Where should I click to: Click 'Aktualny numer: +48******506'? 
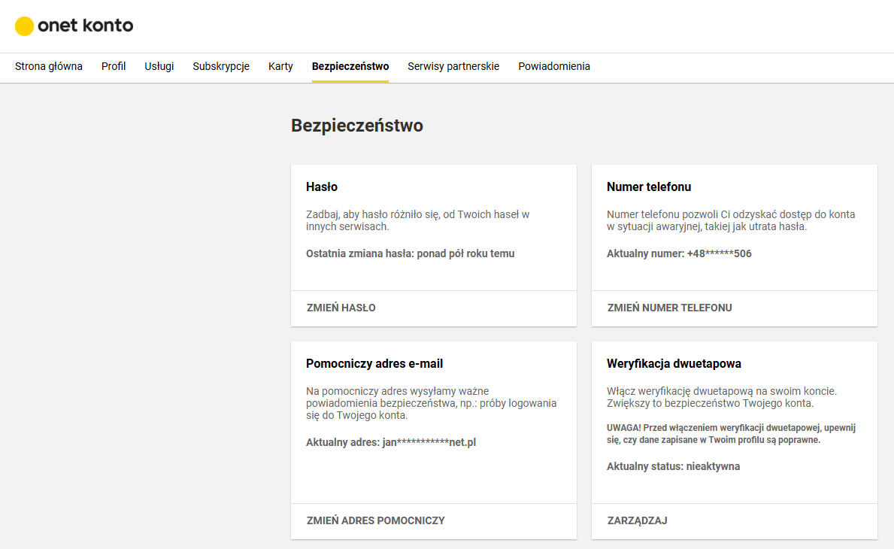[679, 253]
